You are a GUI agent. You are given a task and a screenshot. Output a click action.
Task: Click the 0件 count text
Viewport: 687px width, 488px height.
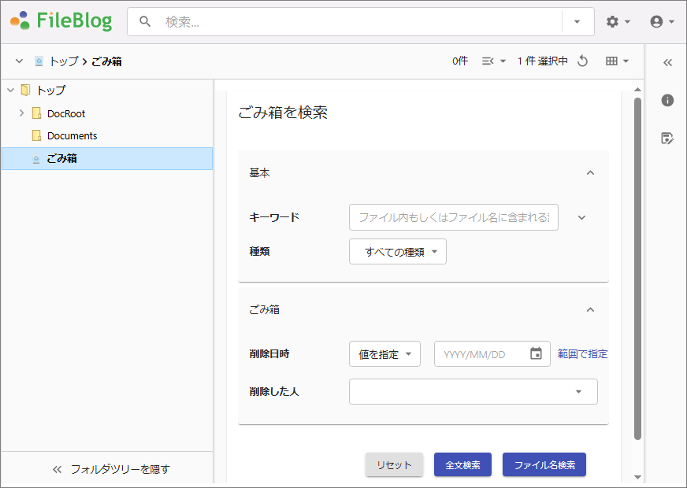(460, 61)
